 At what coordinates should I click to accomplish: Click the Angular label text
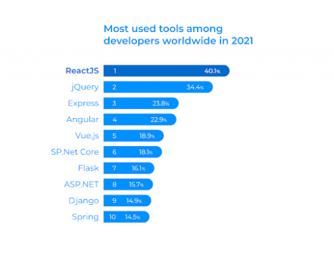(x=82, y=119)
